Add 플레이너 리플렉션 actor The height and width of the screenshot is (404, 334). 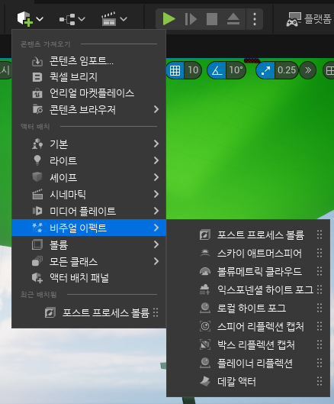point(248,363)
